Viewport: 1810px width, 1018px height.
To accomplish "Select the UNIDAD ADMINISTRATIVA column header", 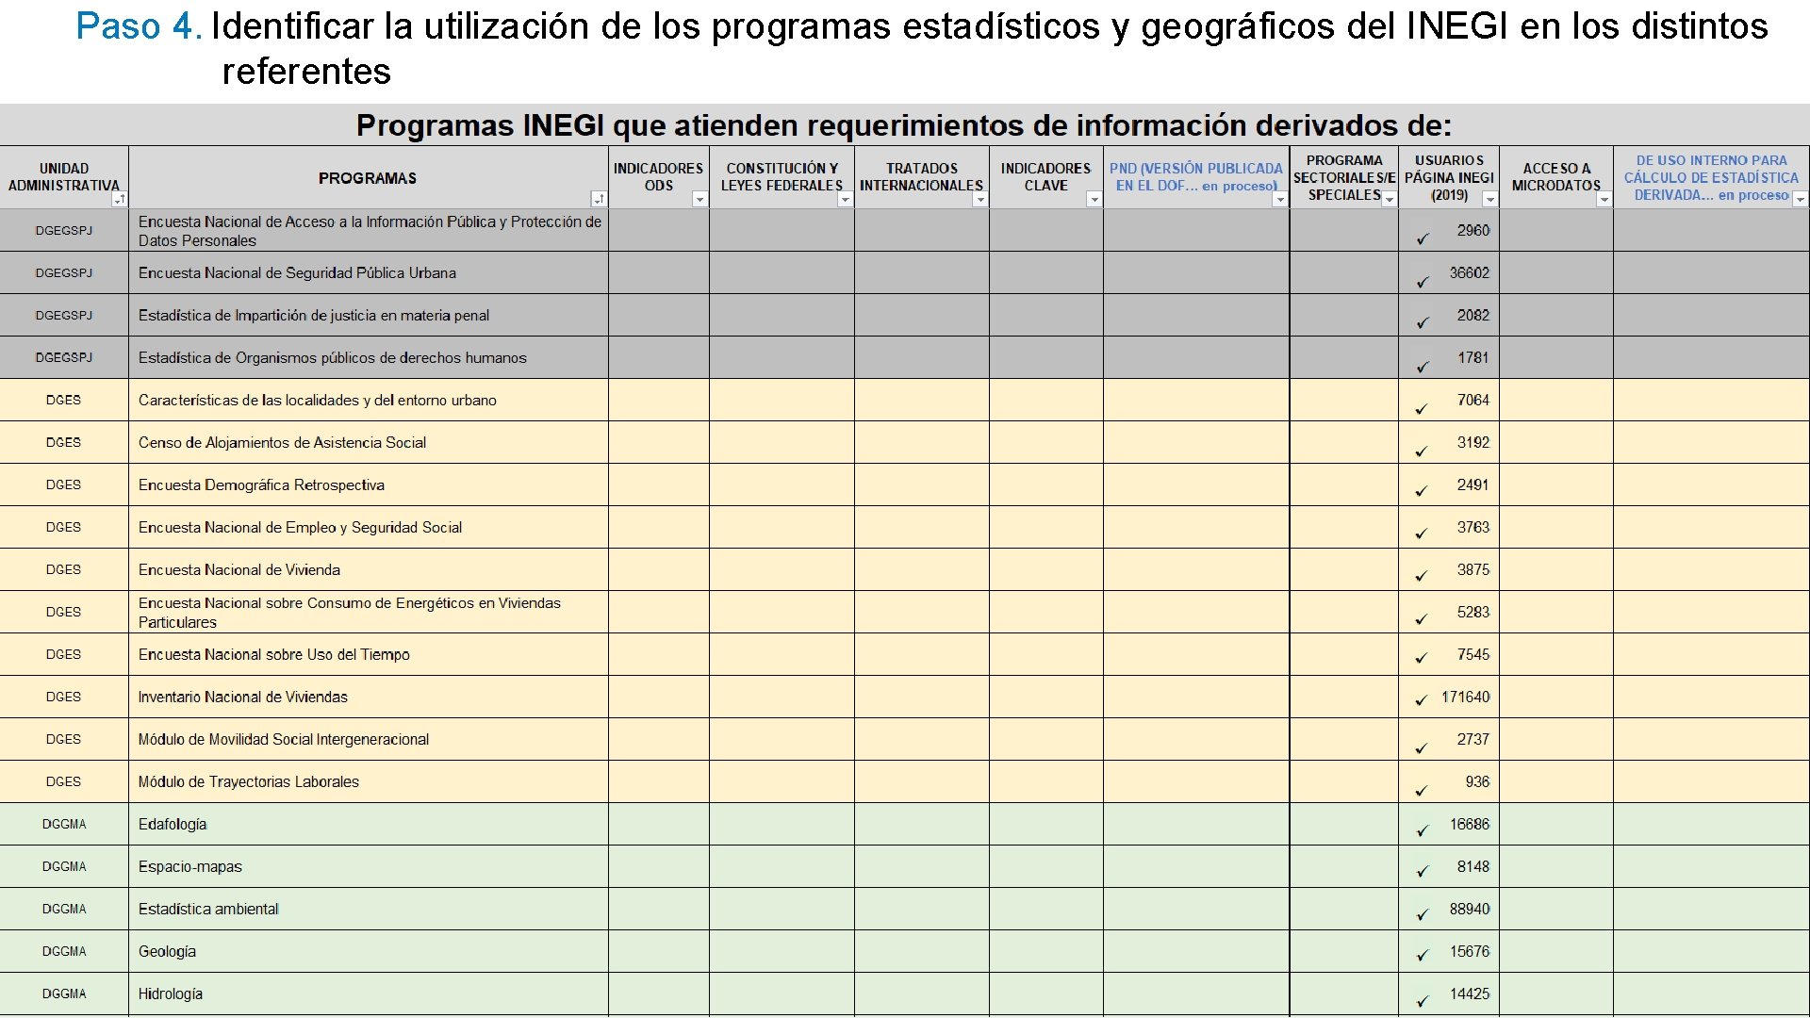I will point(64,177).
